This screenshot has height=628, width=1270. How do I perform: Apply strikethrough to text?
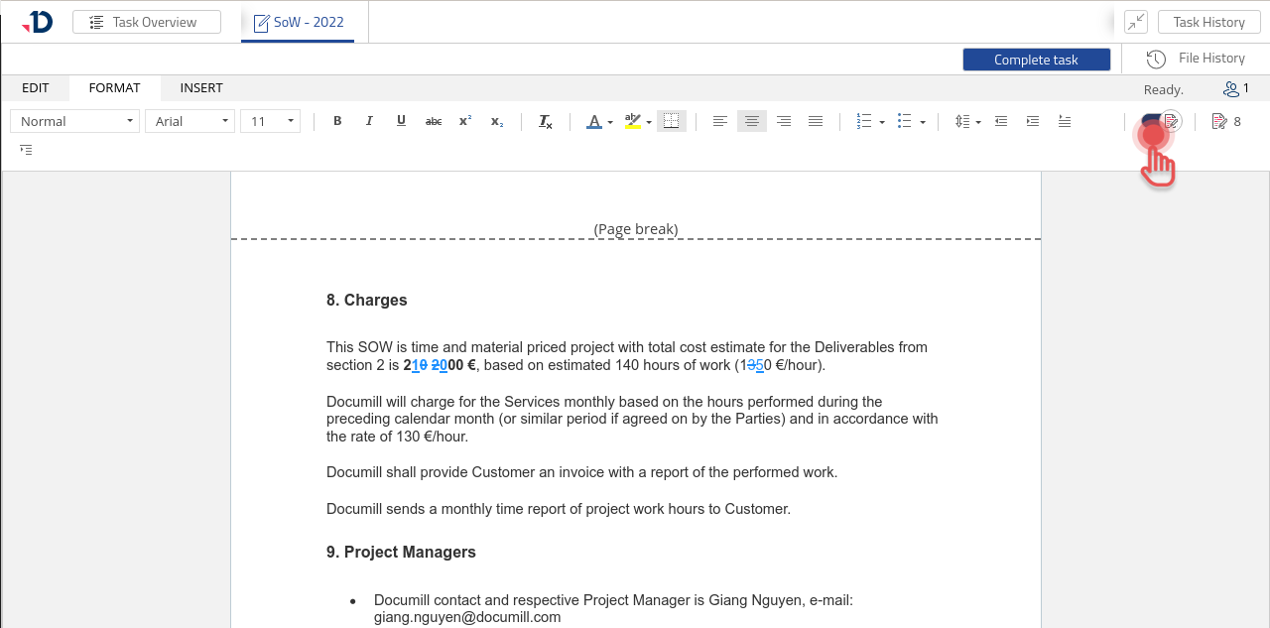[x=434, y=121]
